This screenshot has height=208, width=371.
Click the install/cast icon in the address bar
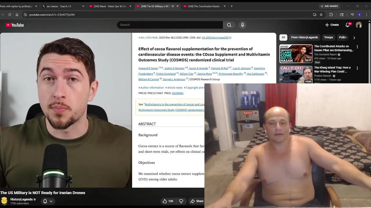pos(315,14)
